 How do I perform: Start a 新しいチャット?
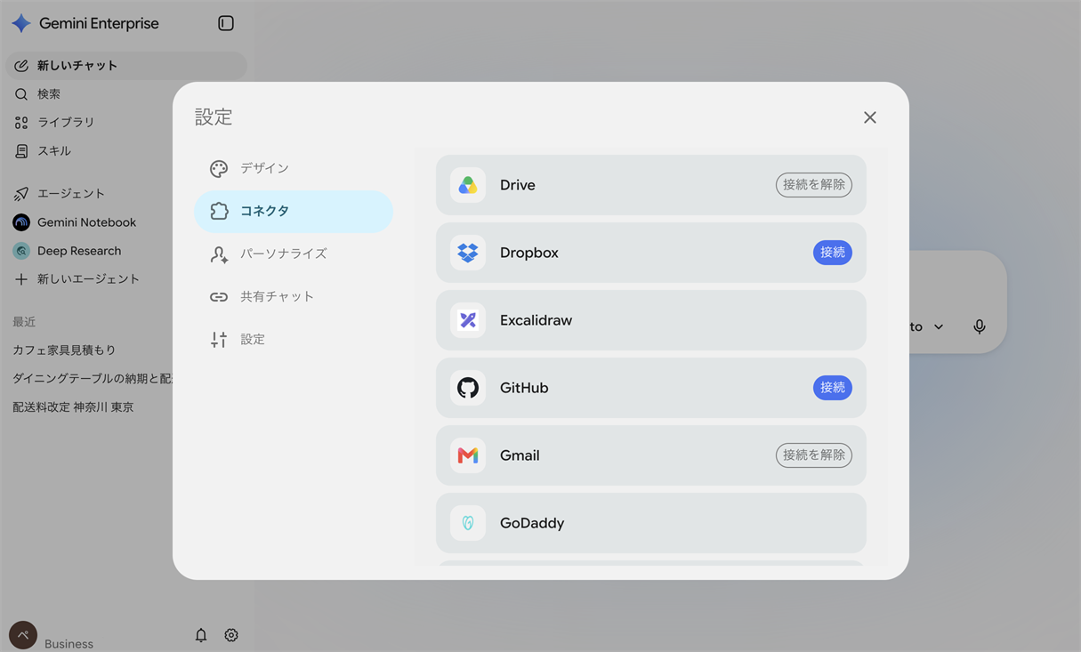click(126, 66)
